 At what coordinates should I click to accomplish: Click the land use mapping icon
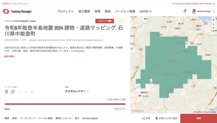point(26,91)
